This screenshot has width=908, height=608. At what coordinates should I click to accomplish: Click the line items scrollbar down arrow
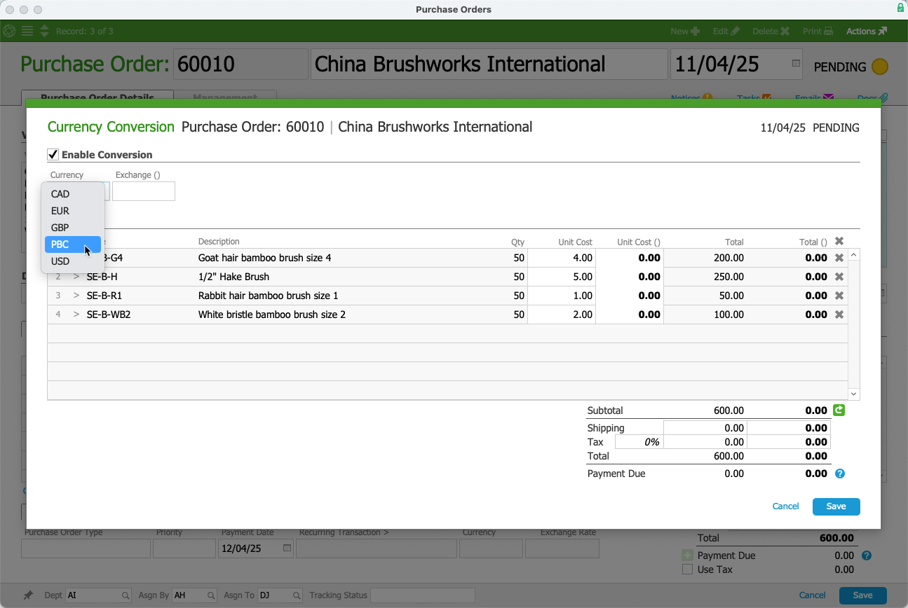854,394
